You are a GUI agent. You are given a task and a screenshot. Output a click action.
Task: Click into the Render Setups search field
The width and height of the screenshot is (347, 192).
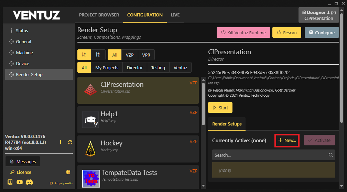tap(268, 155)
